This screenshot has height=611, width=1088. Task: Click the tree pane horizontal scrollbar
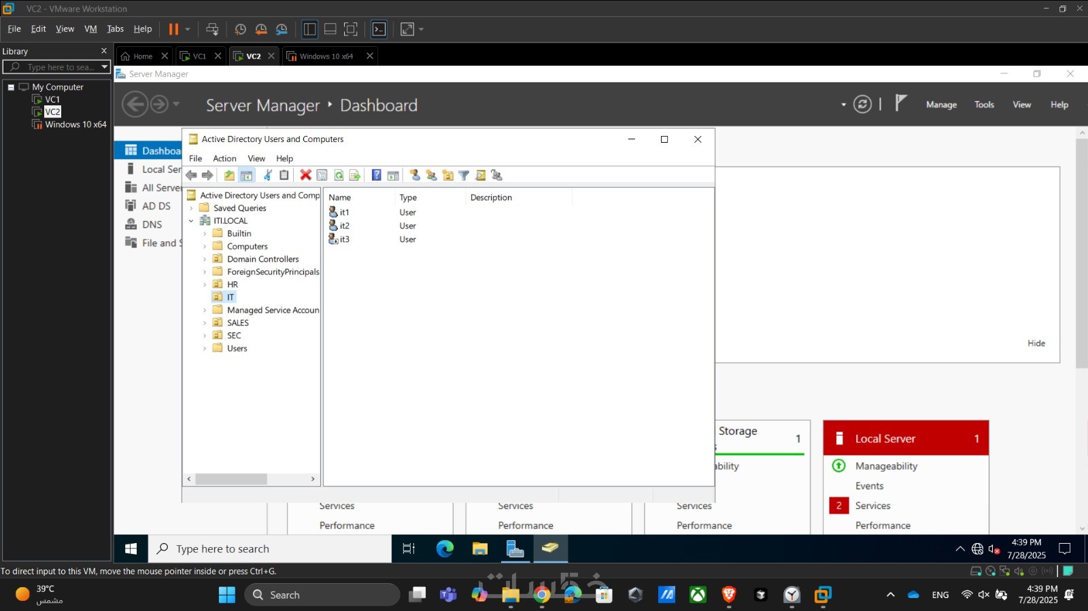point(231,479)
